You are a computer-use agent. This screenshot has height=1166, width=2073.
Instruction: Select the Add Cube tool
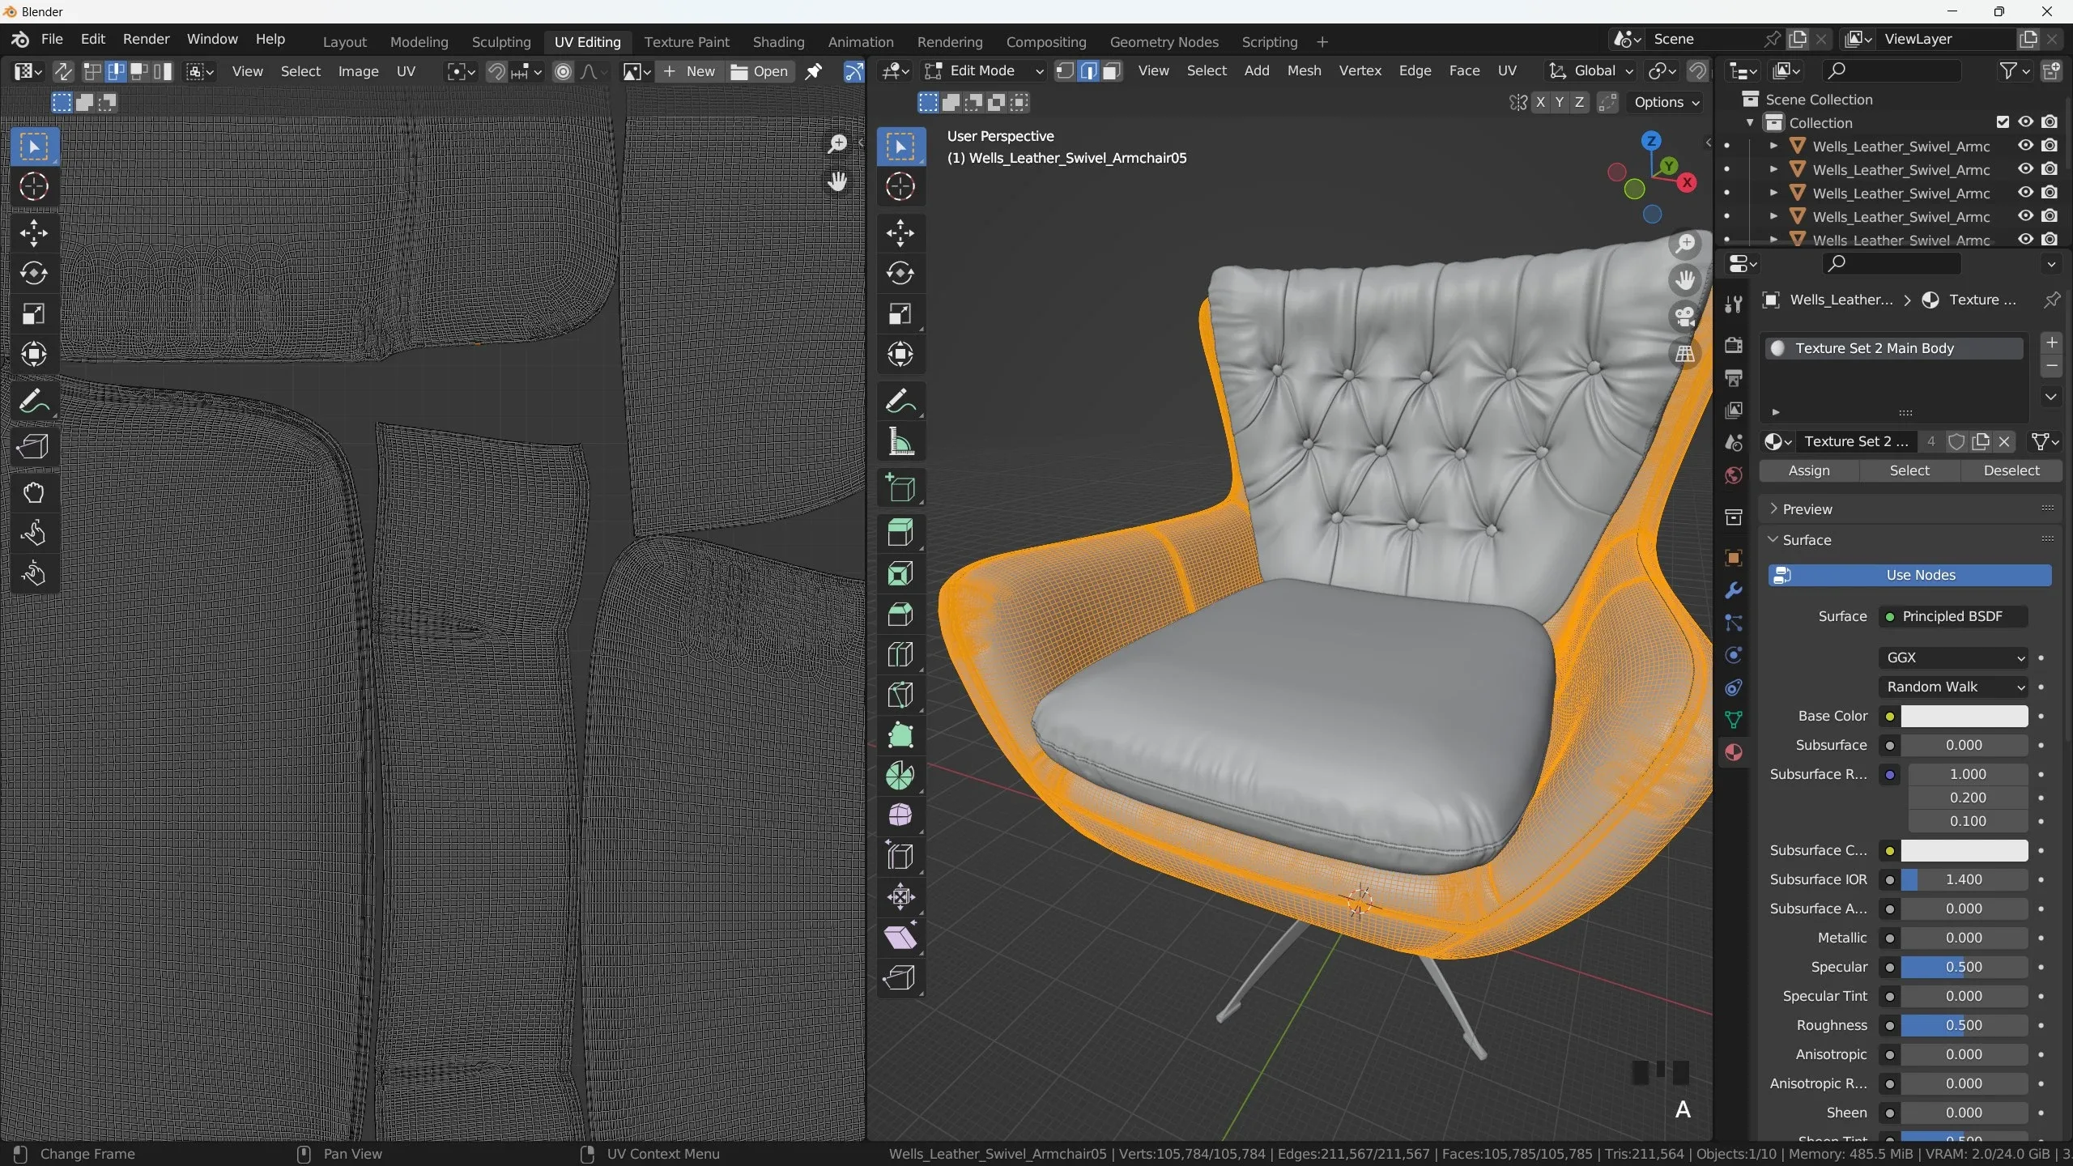901,487
